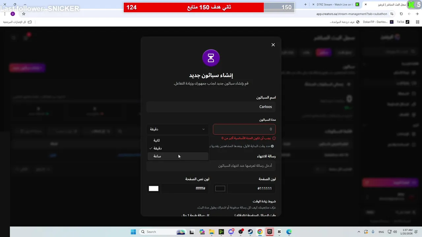Click the subathon duration number field
Screen dimensions: 422x237
coord(244,129)
